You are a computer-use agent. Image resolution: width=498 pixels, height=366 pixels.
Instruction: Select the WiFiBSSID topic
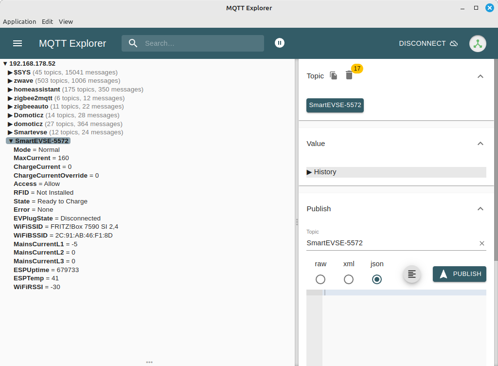(63, 236)
